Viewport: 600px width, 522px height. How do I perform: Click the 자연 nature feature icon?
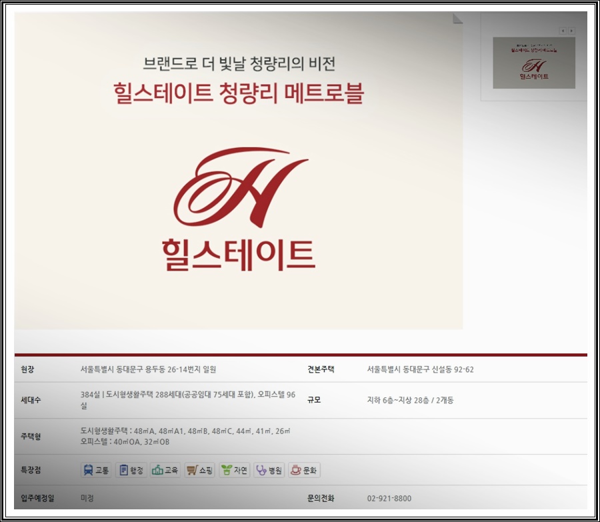235,470
